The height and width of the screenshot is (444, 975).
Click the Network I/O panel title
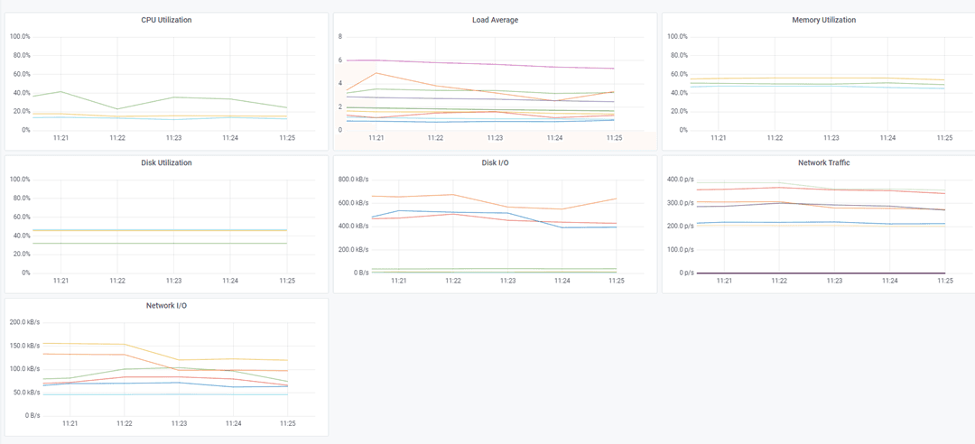point(166,306)
